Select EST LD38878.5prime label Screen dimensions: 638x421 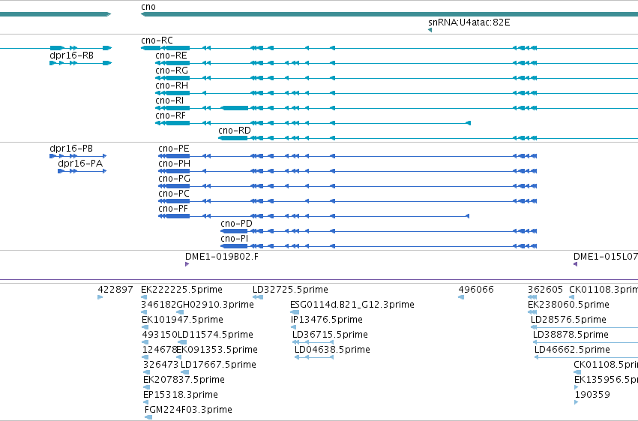(571, 335)
